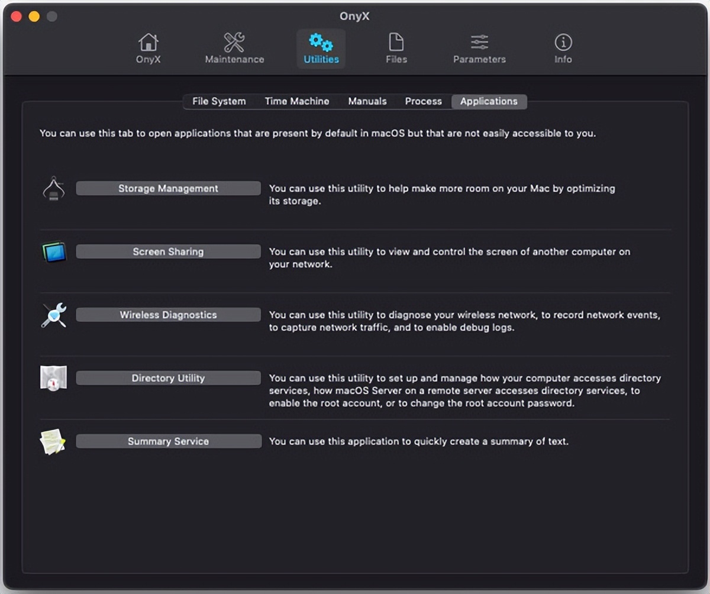Select the Screen Sharing displays icon
The height and width of the screenshot is (594, 710).
tap(53, 251)
